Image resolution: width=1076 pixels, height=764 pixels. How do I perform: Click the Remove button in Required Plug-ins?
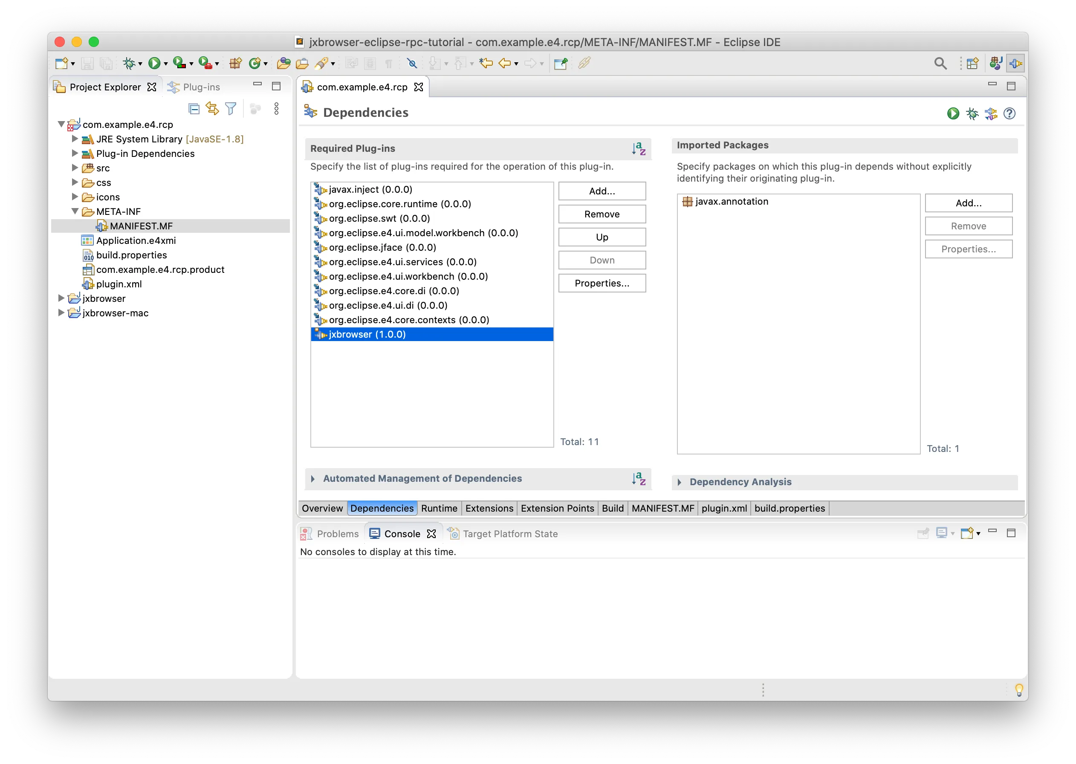(x=602, y=214)
